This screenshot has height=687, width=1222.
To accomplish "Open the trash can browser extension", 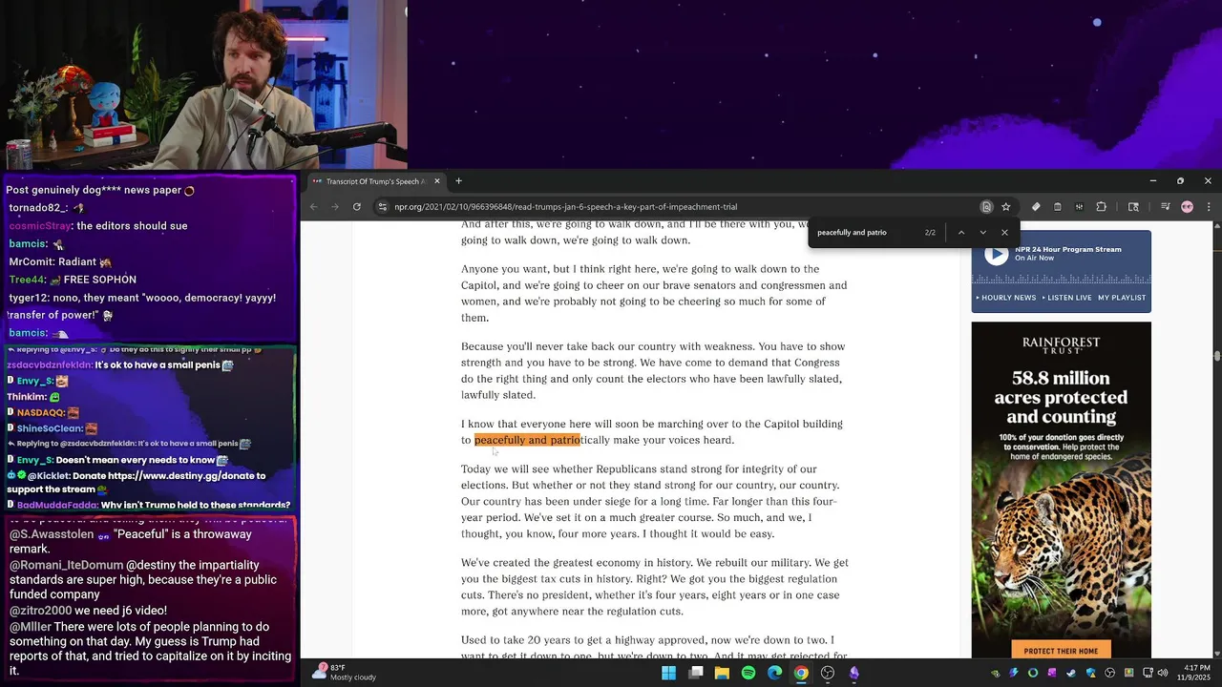I will click(x=1058, y=206).
